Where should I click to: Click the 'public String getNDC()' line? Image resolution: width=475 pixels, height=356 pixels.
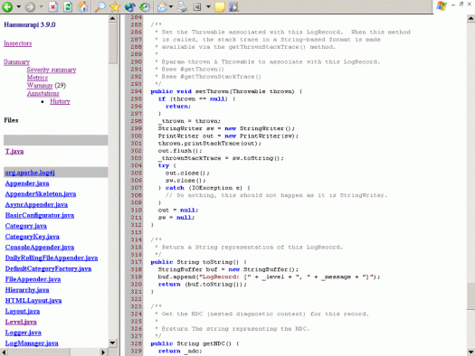click(x=195, y=343)
